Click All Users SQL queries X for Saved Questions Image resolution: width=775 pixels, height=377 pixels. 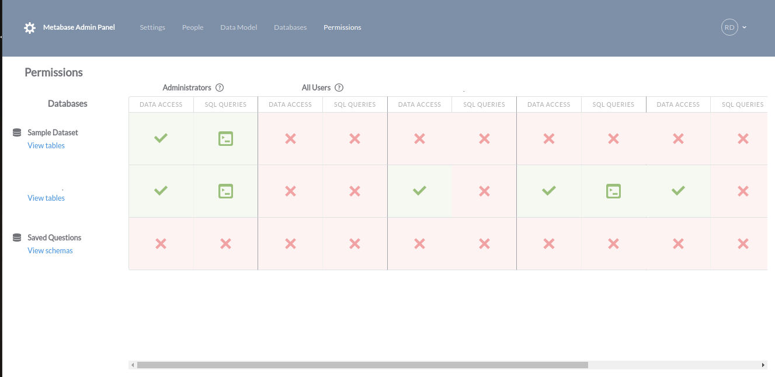355,243
